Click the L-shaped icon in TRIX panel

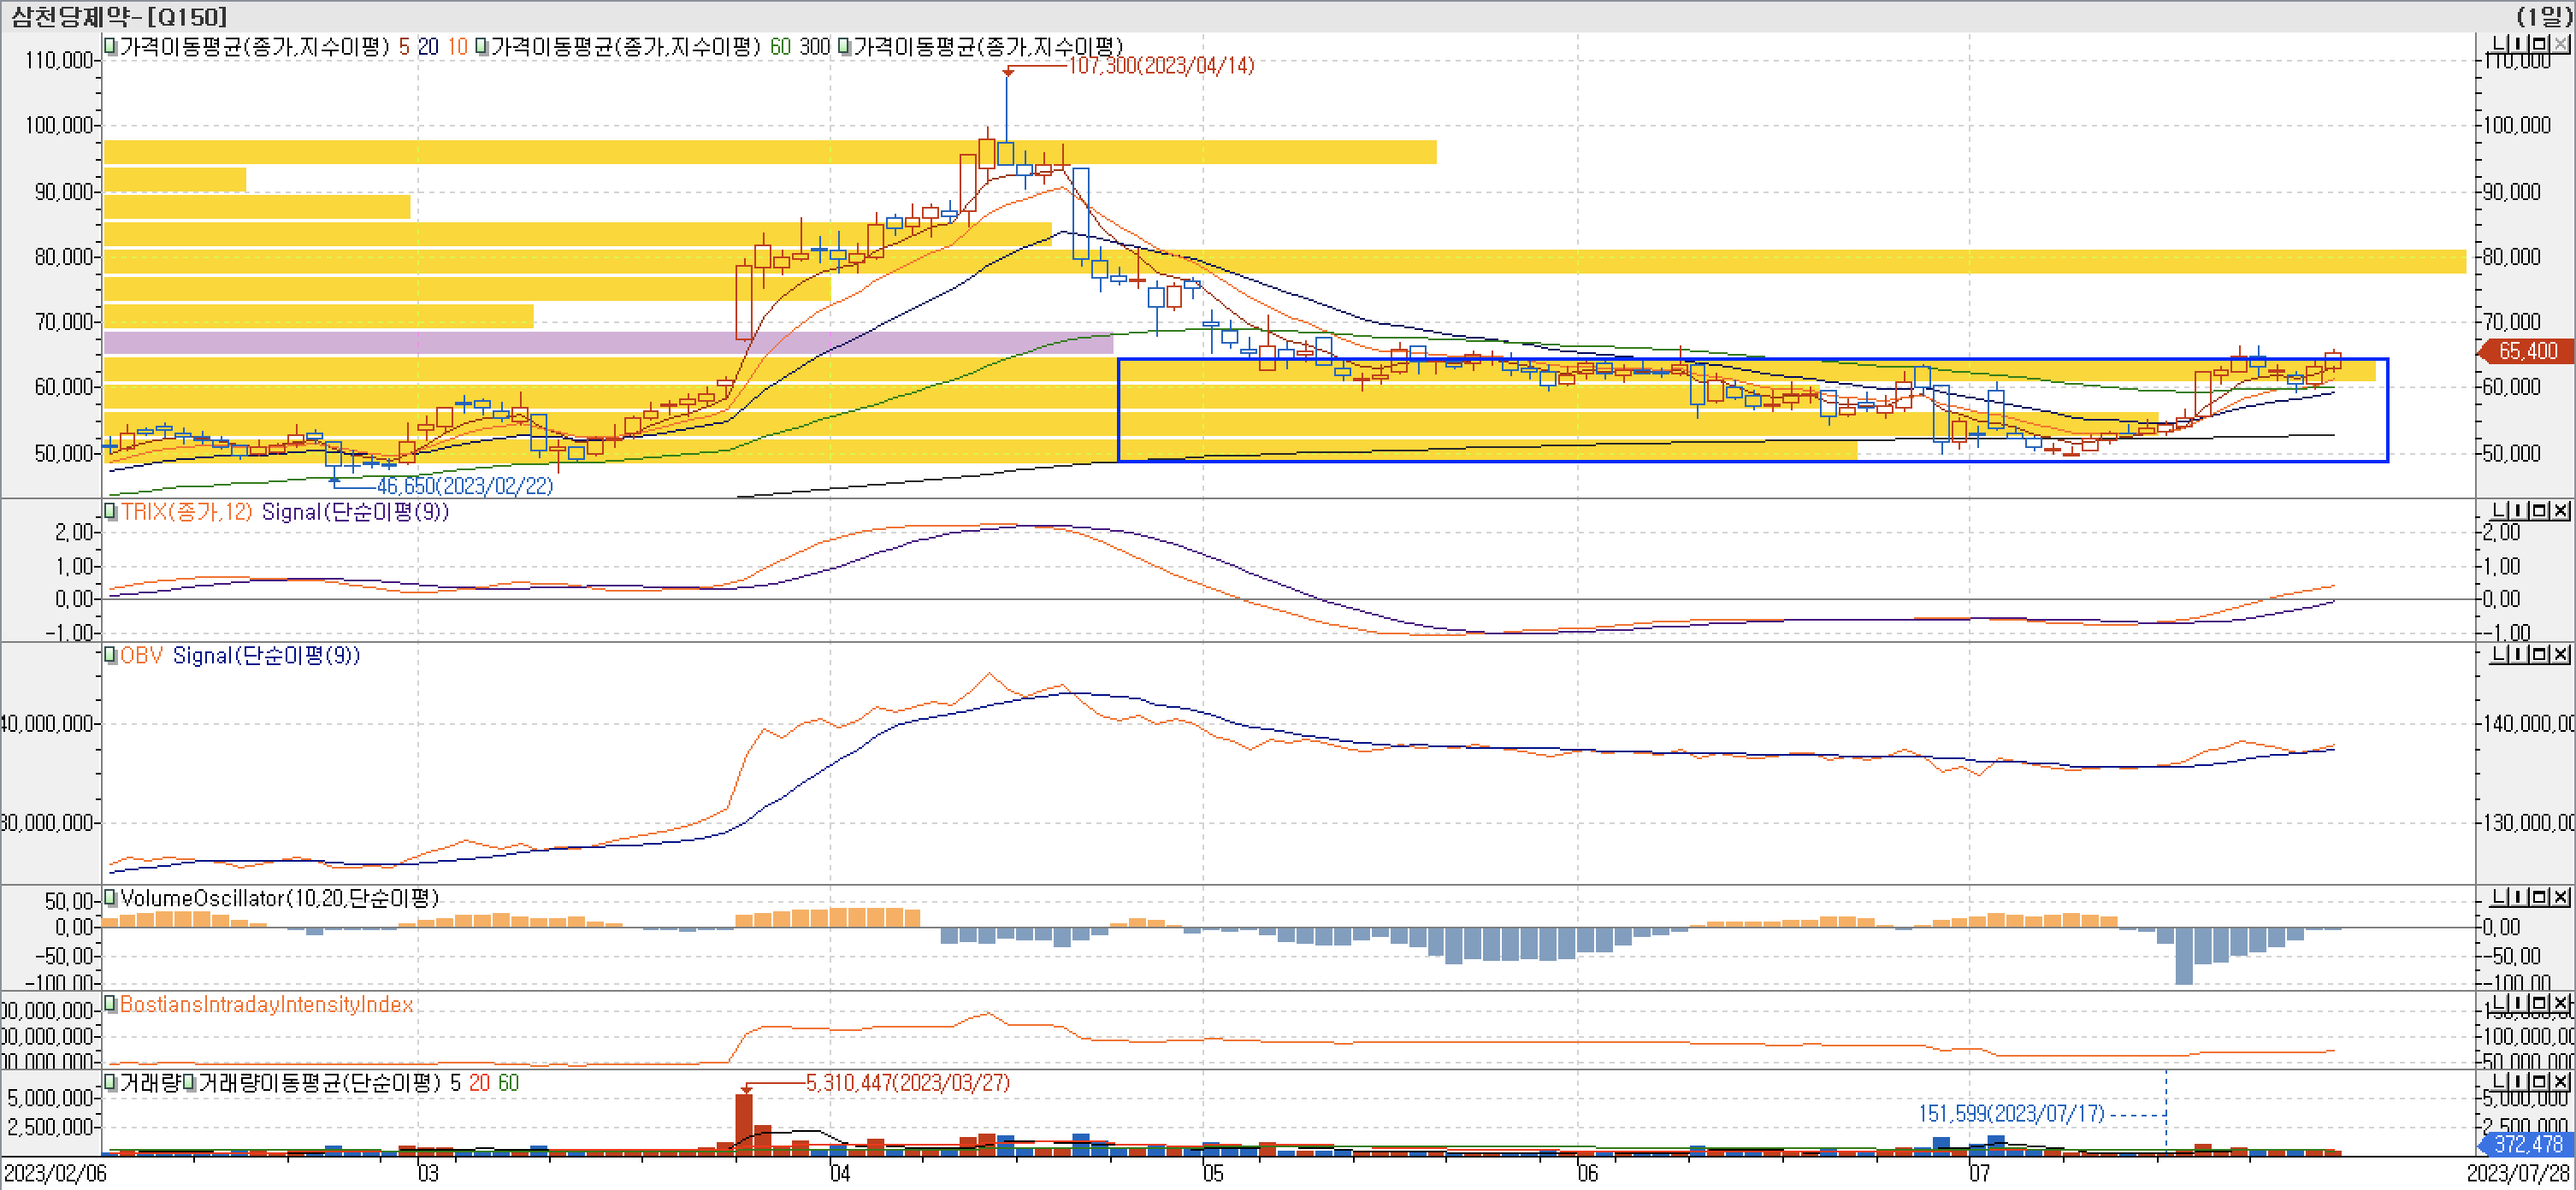[2500, 510]
